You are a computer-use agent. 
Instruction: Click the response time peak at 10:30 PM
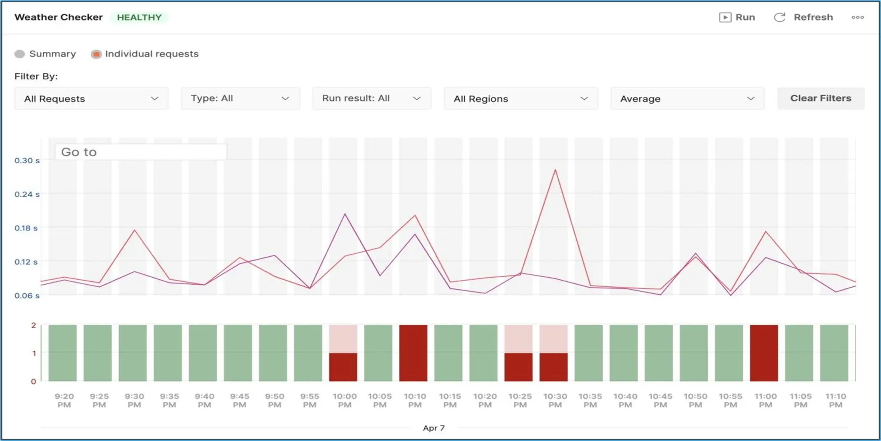coord(555,170)
